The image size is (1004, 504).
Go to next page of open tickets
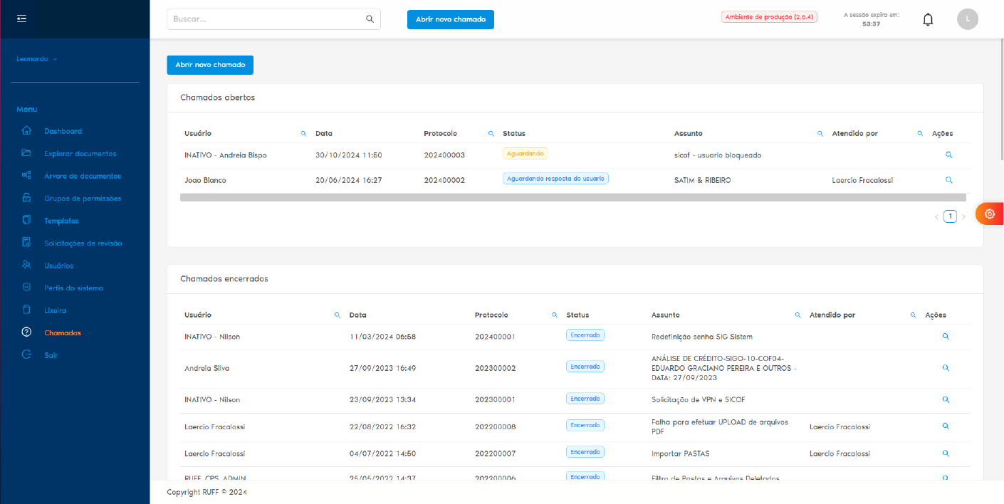(963, 217)
